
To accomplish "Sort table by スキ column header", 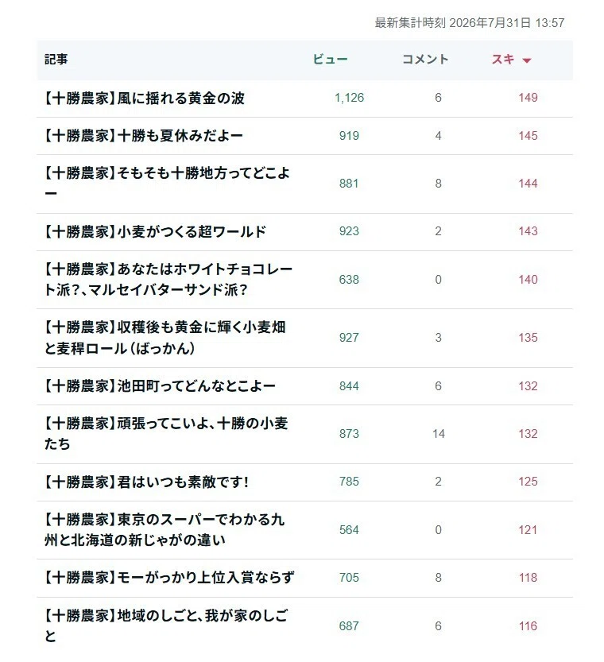I will (503, 59).
